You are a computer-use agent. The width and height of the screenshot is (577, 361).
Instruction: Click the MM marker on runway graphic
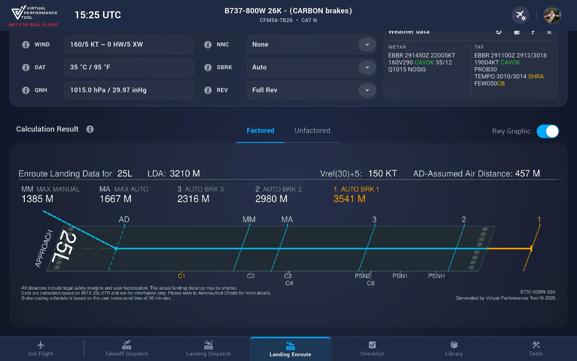pos(249,219)
